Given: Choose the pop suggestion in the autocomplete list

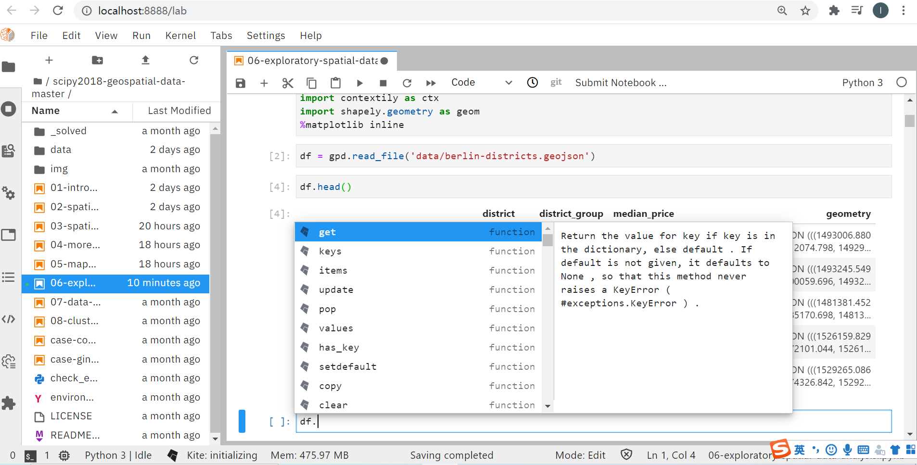Looking at the screenshot, I should point(327,309).
